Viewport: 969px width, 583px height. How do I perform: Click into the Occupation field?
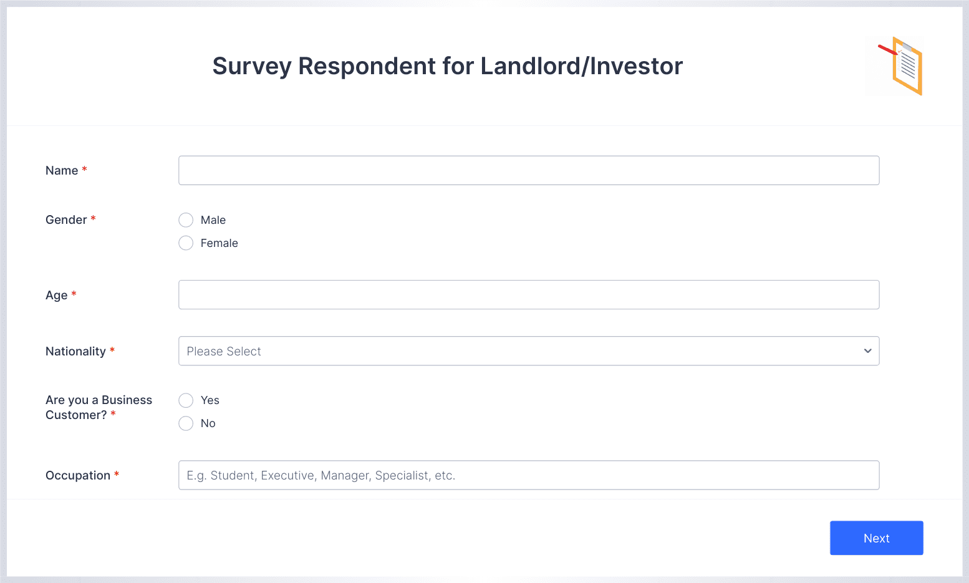(x=529, y=475)
